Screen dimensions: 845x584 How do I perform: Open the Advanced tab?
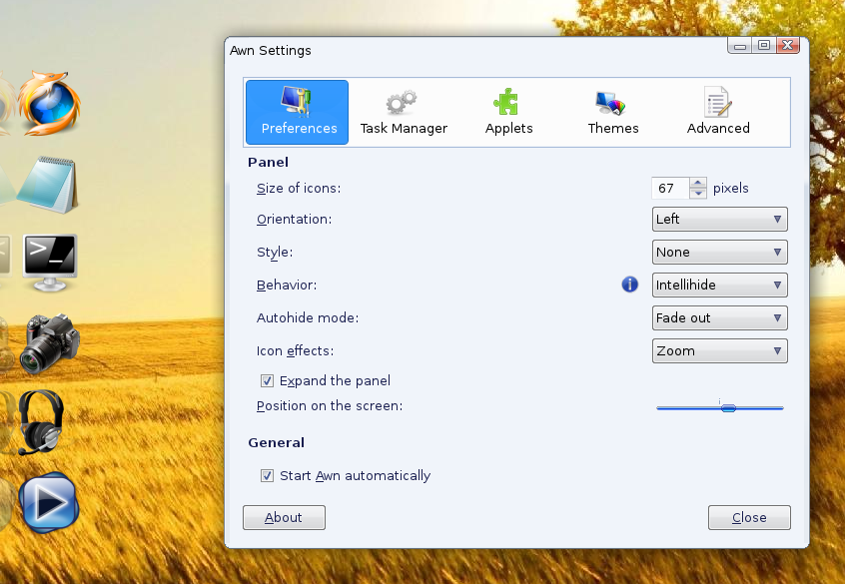[718, 112]
